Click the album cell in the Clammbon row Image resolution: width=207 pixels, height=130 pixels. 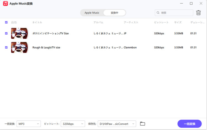pyautogui.click(x=108, y=48)
